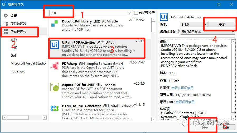
Task: Select the Go! feed
Action: point(13,55)
